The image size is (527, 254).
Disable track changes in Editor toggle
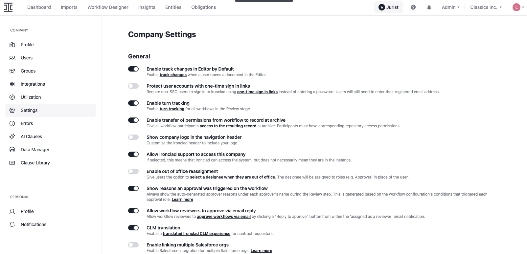coord(133,69)
